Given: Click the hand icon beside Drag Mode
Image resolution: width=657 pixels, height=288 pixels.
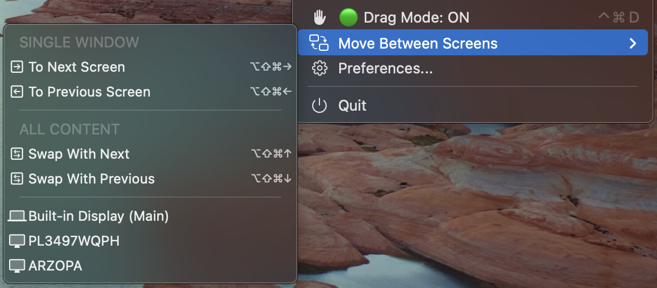Looking at the screenshot, I should pos(320,18).
